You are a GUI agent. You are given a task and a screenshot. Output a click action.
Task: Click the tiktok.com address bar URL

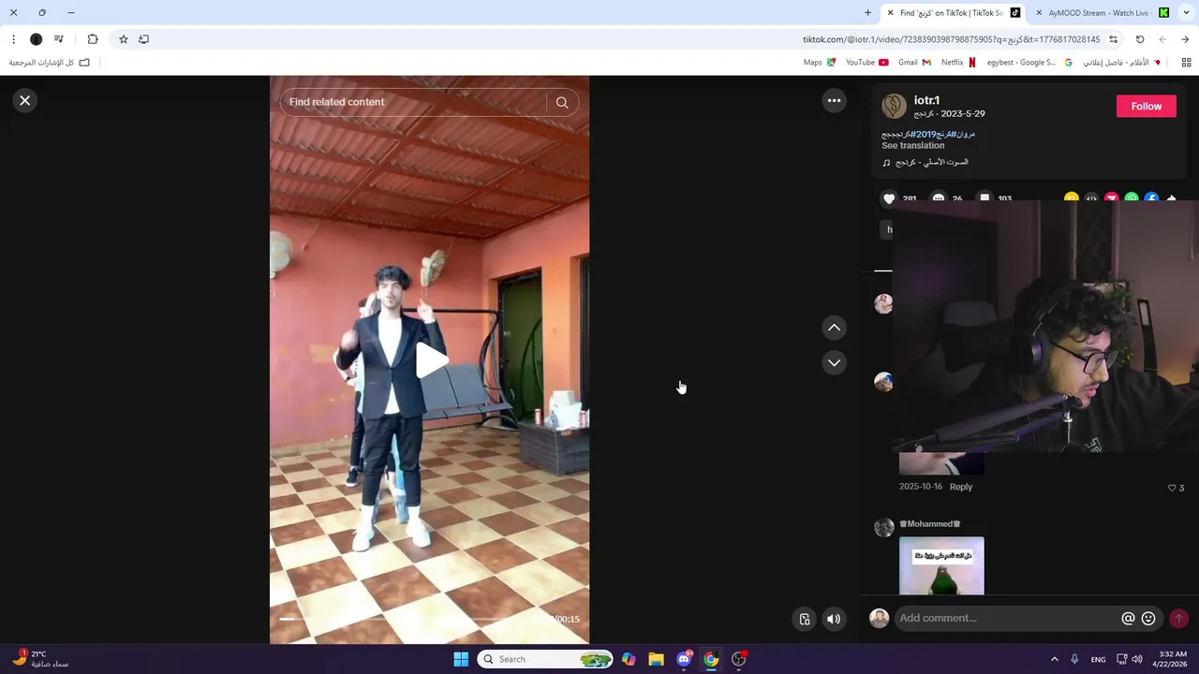coord(951,39)
